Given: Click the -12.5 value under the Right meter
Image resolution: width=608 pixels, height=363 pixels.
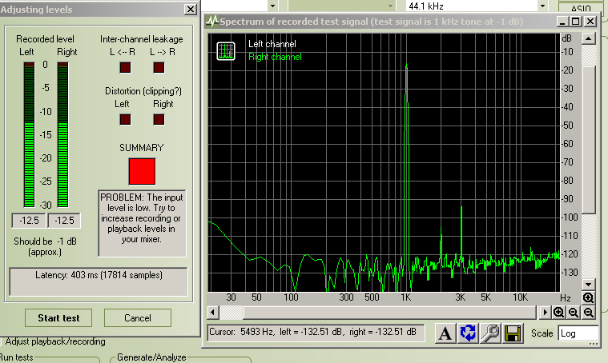Looking at the screenshot, I should (64, 221).
